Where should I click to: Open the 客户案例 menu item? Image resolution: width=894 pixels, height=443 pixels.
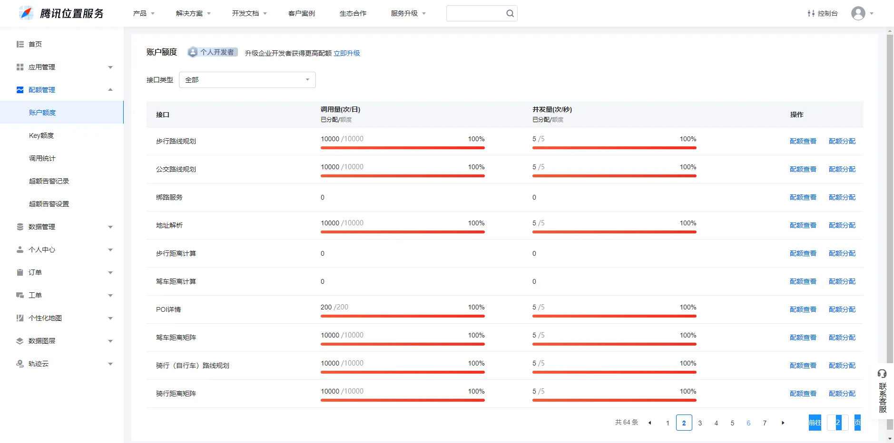point(302,13)
